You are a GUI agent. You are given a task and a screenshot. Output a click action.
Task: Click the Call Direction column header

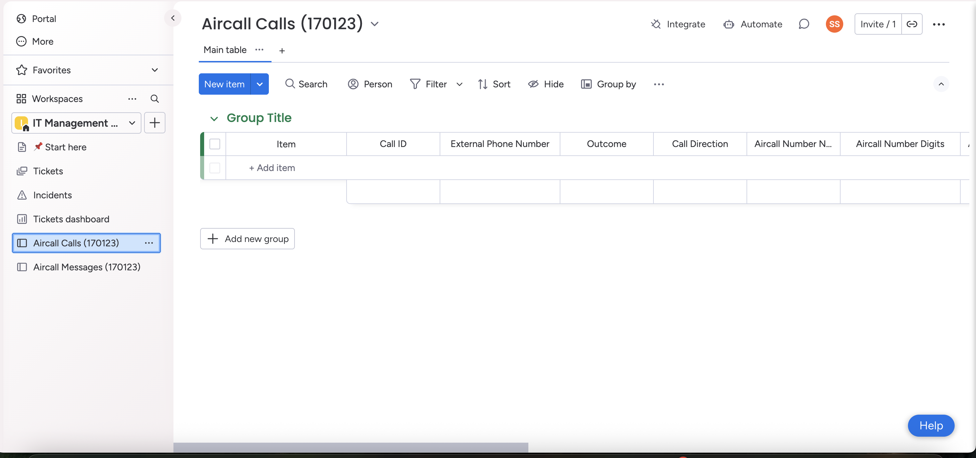pos(700,144)
